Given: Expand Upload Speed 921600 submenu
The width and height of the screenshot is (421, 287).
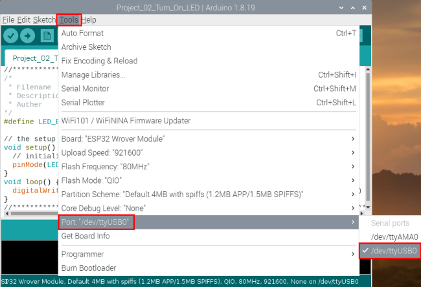Looking at the screenshot, I should coord(209,153).
